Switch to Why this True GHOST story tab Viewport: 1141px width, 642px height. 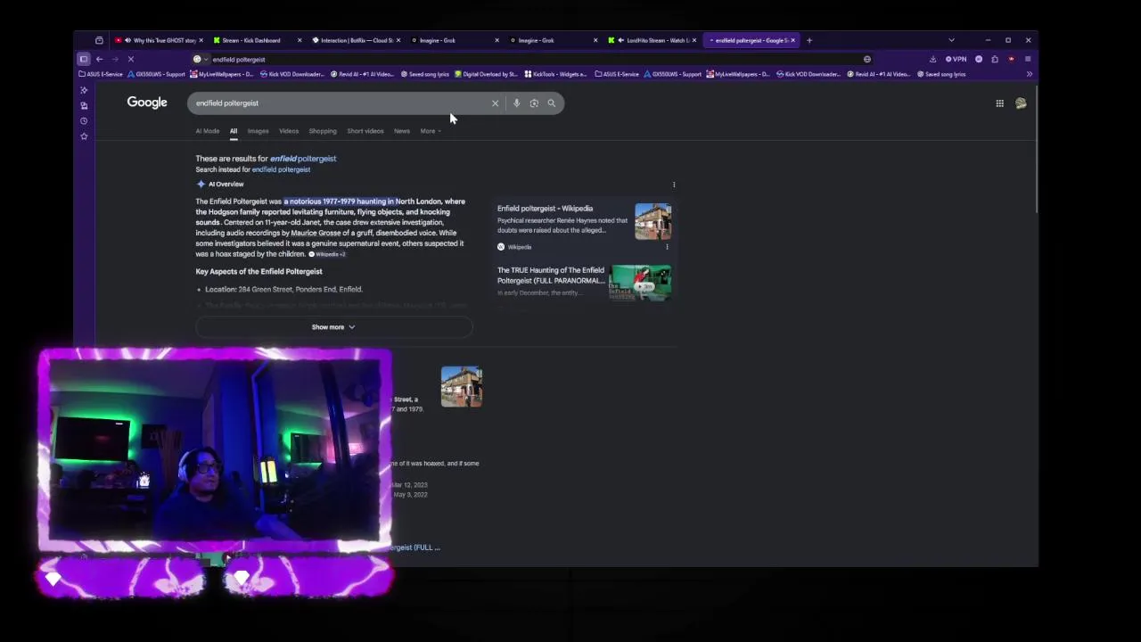(x=159, y=40)
